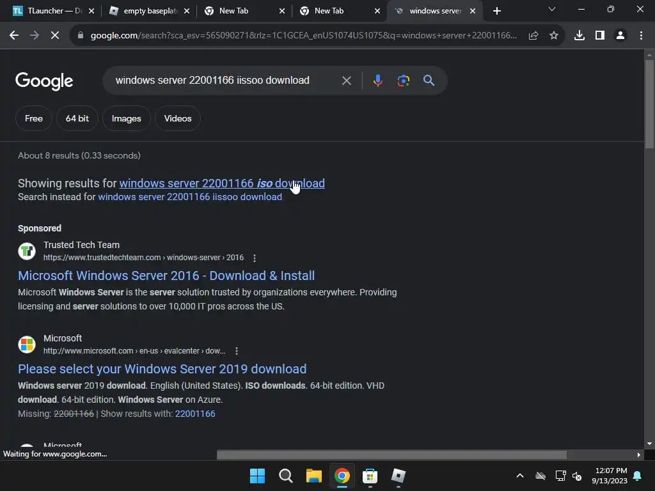The height and width of the screenshot is (491, 655).
Task: Switch to the first New Tab
Action: pos(244,12)
